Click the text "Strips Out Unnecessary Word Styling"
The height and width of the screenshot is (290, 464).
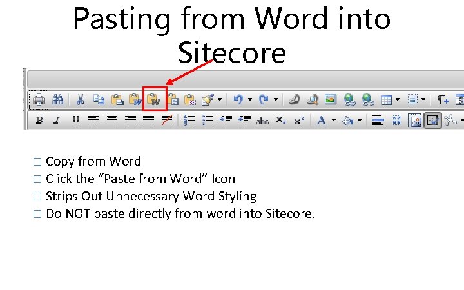[151, 197]
